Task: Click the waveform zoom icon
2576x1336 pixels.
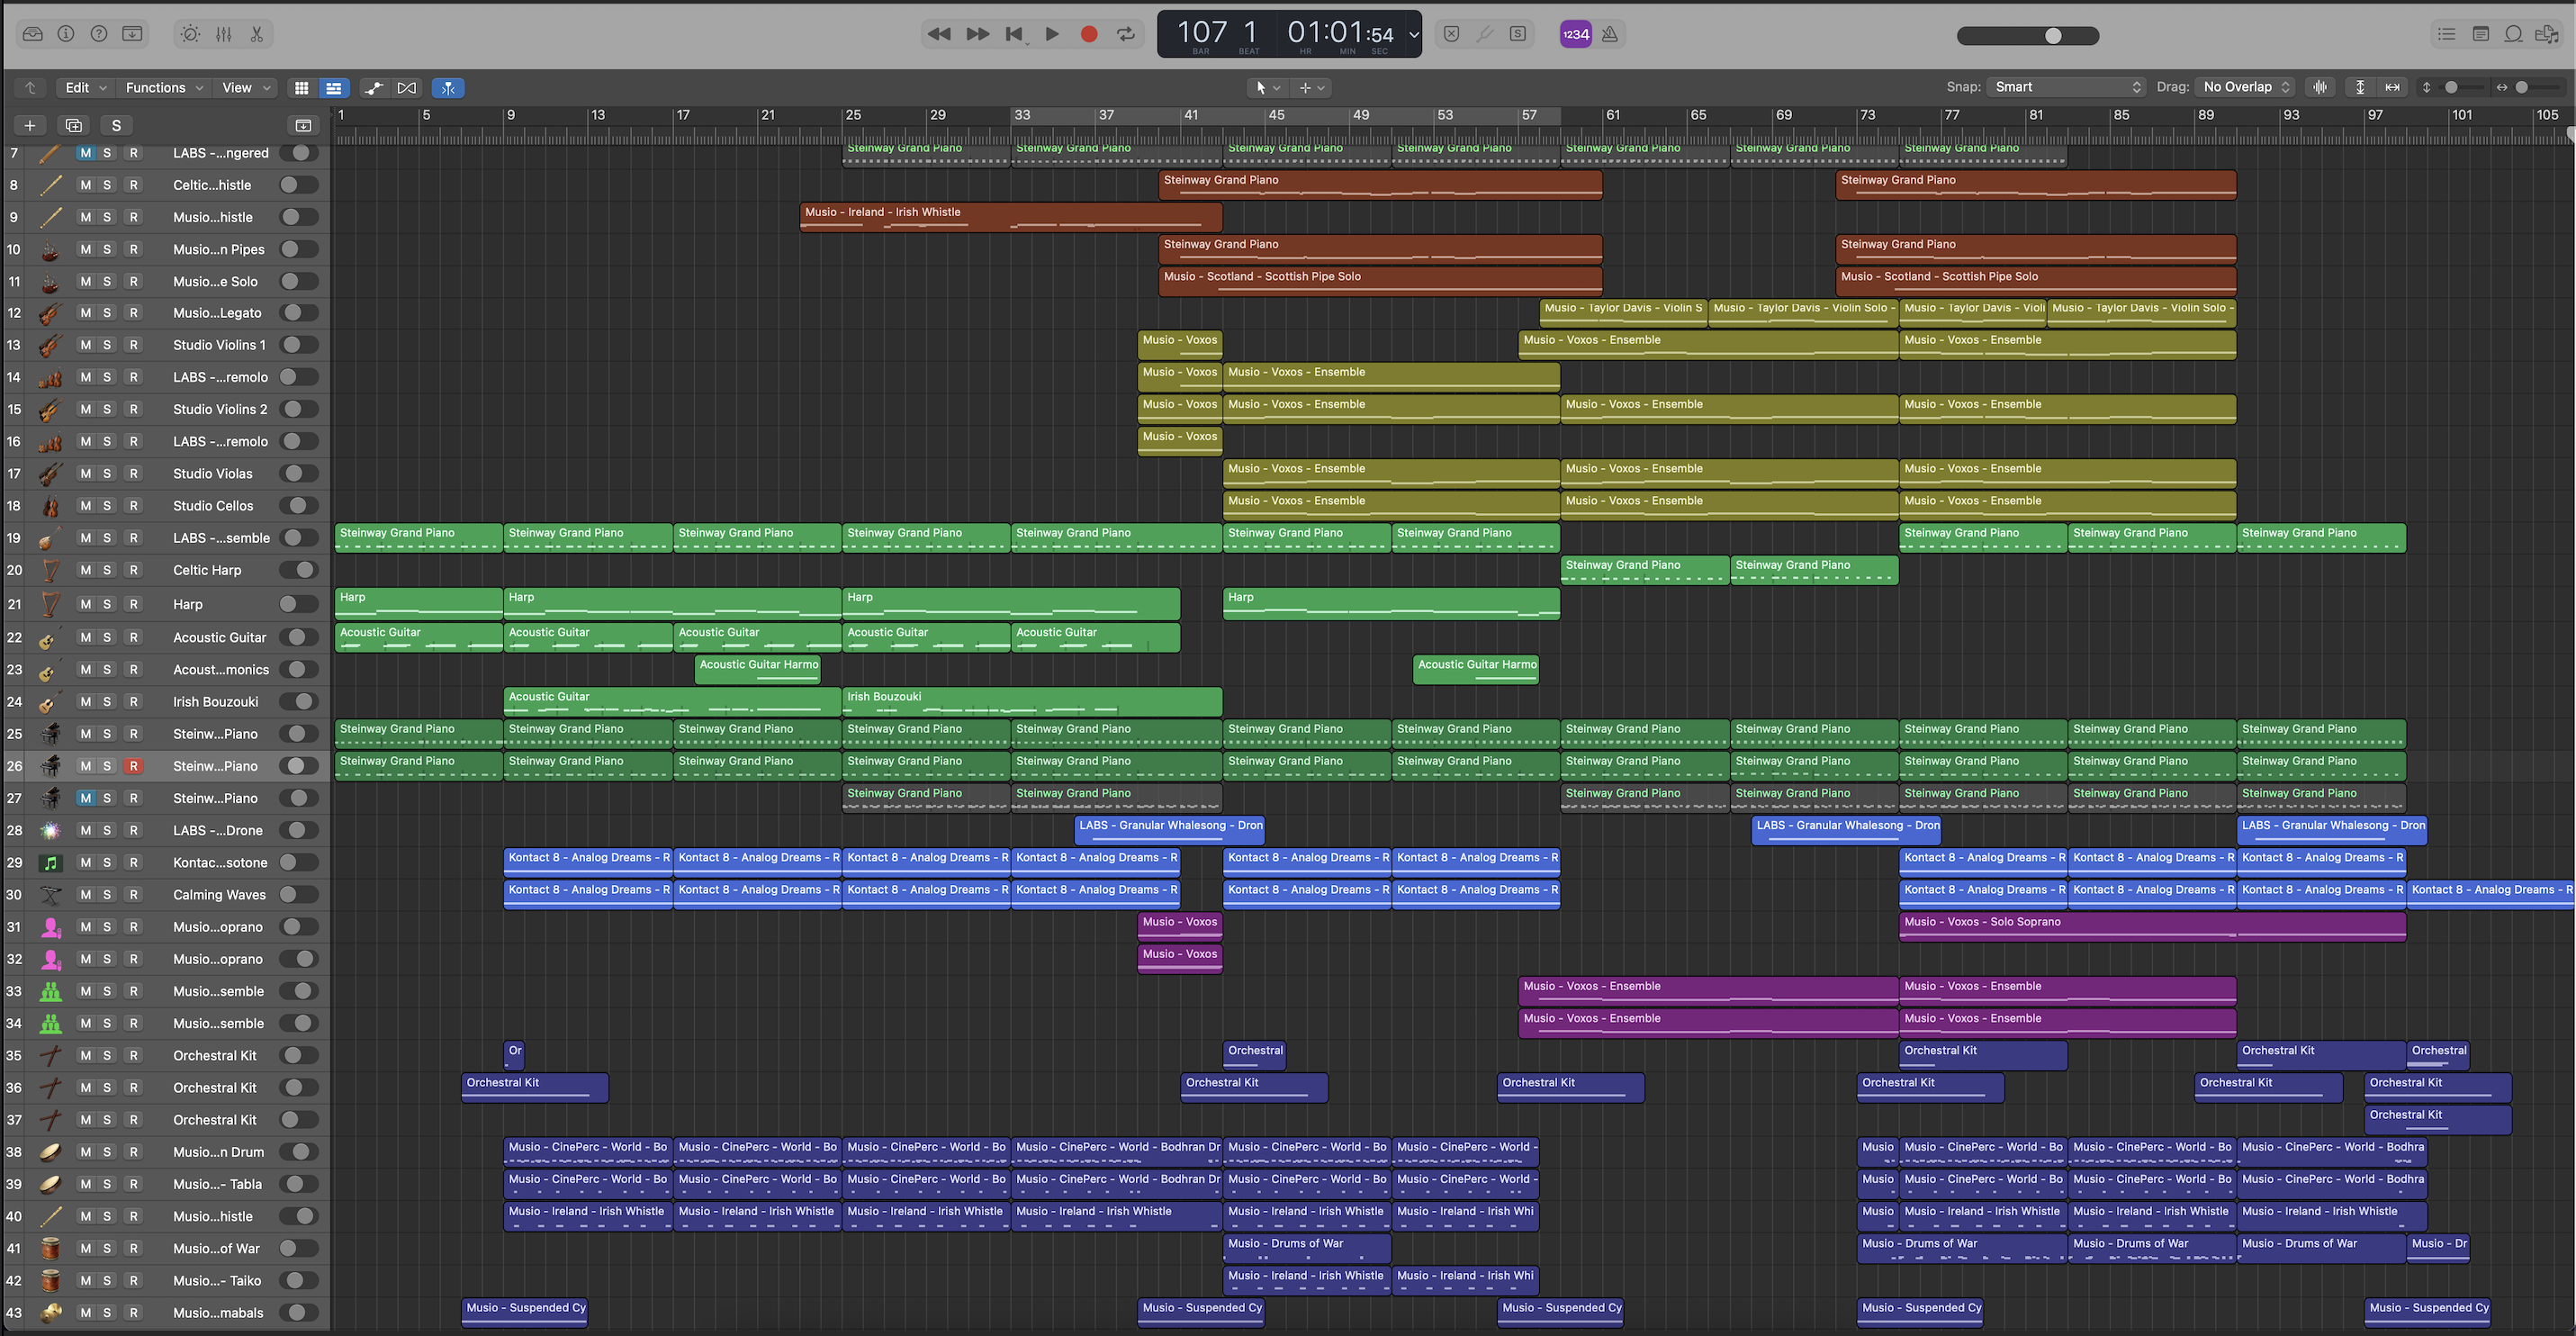Action: tap(2320, 87)
